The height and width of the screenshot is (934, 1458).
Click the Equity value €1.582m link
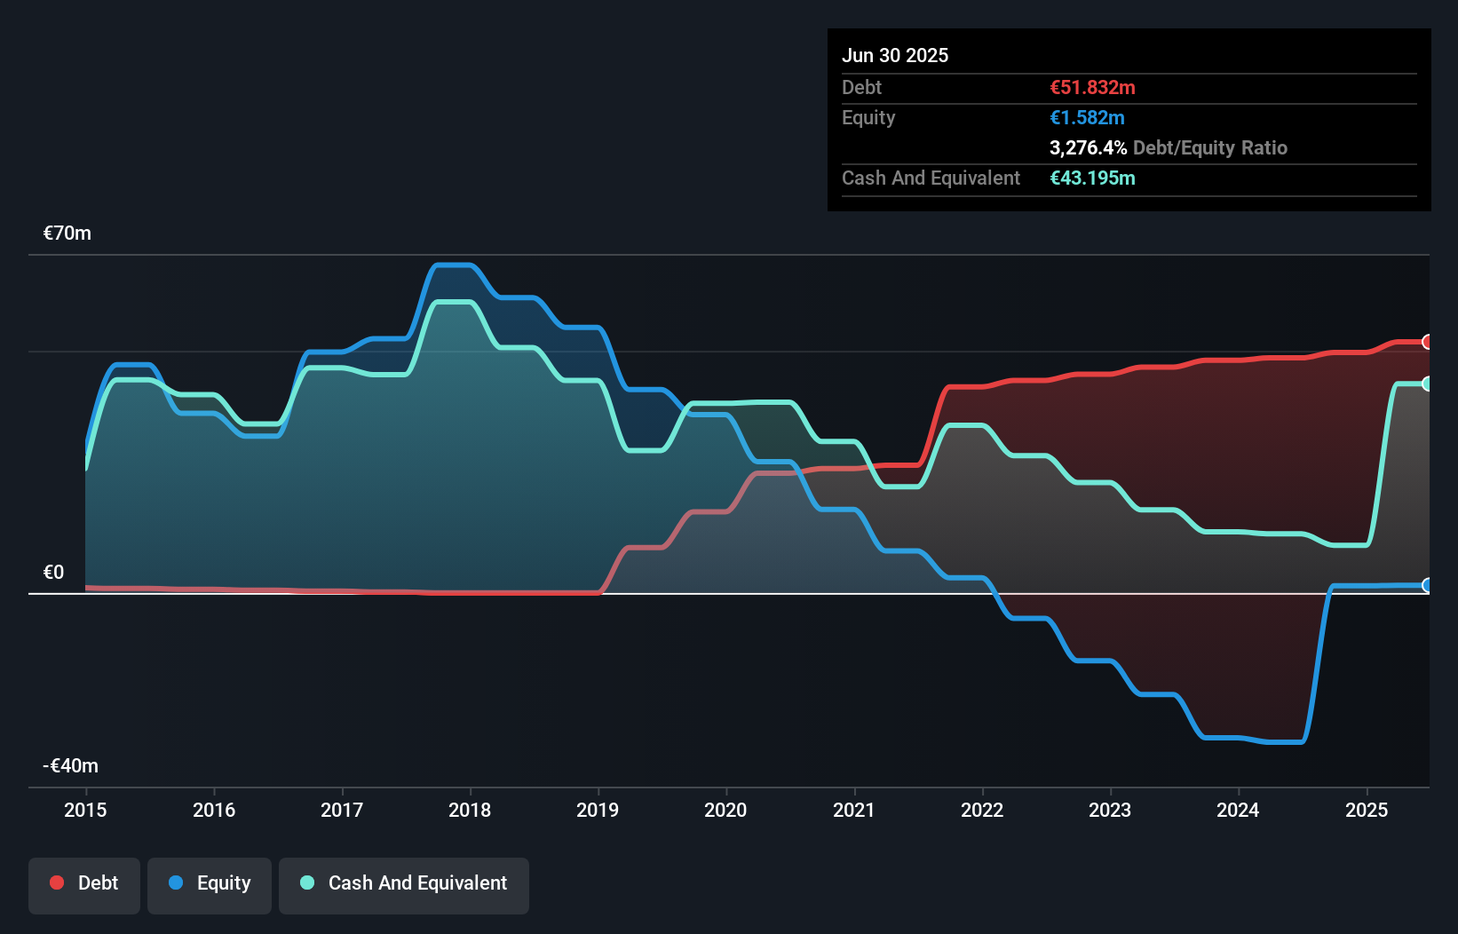click(x=1085, y=117)
